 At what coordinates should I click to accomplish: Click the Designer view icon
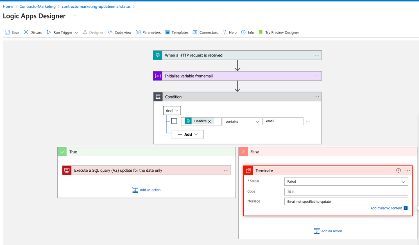pyautogui.click(x=85, y=32)
